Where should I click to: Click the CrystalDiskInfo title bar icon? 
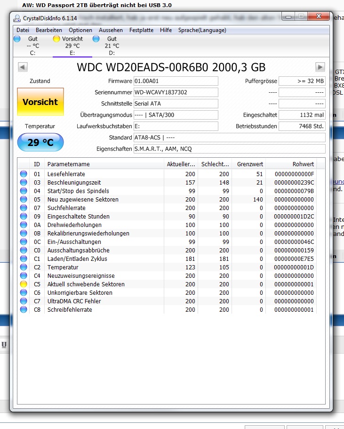click(x=17, y=18)
